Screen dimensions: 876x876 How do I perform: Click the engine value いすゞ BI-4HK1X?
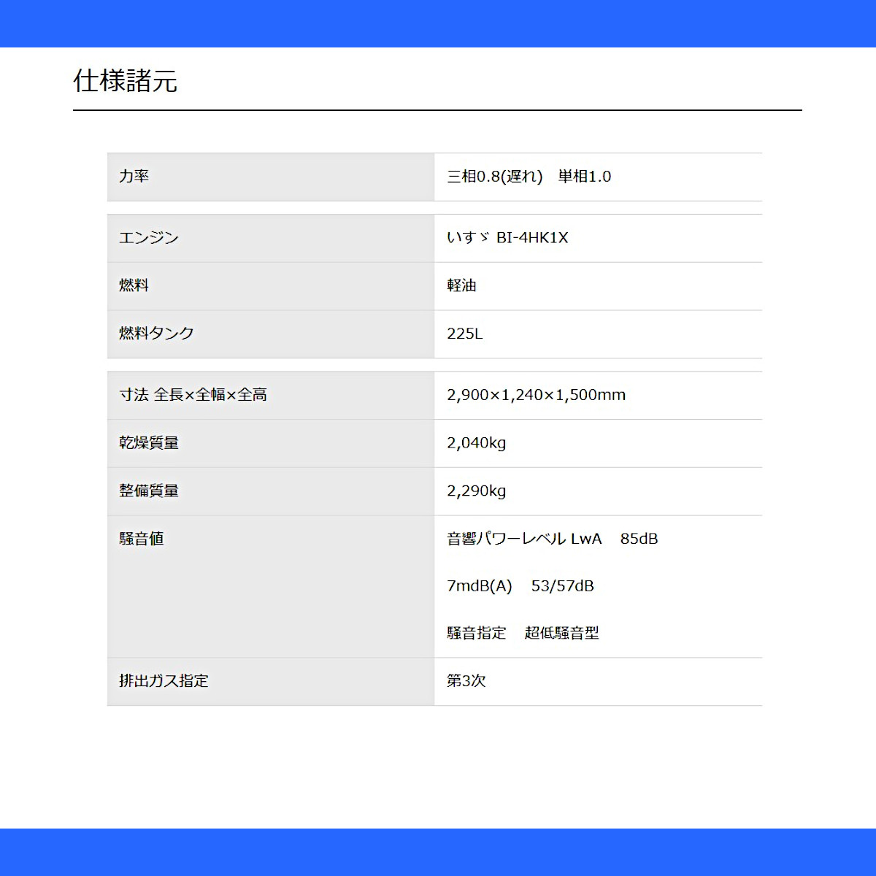pyautogui.click(x=507, y=238)
